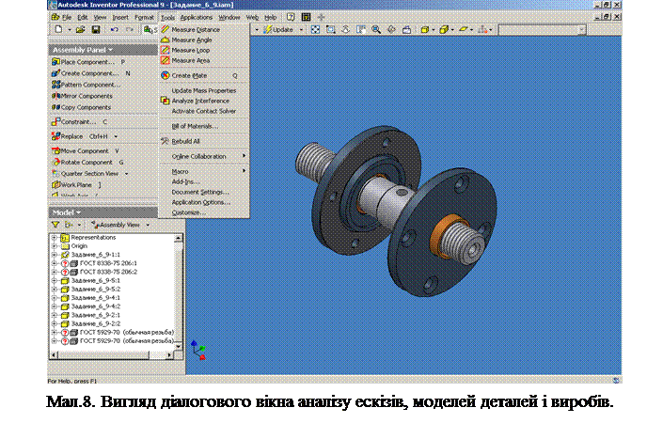Click the Constraint tool
This screenshot has height=439, width=647.
(79, 121)
